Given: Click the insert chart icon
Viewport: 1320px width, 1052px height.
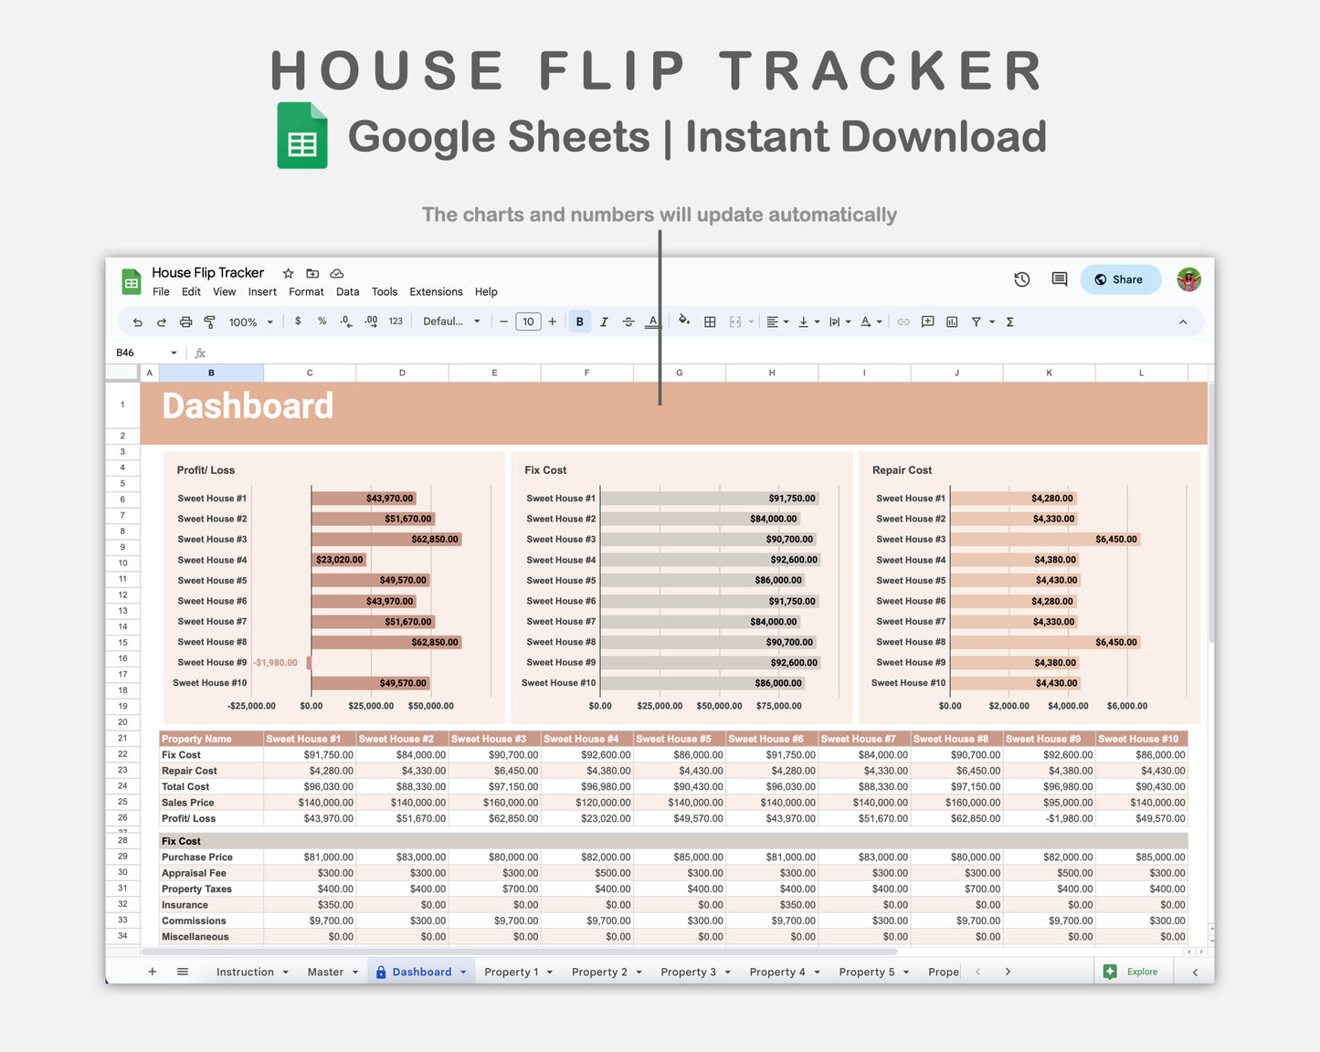Looking at the screenshot, I should coord(951,321).
